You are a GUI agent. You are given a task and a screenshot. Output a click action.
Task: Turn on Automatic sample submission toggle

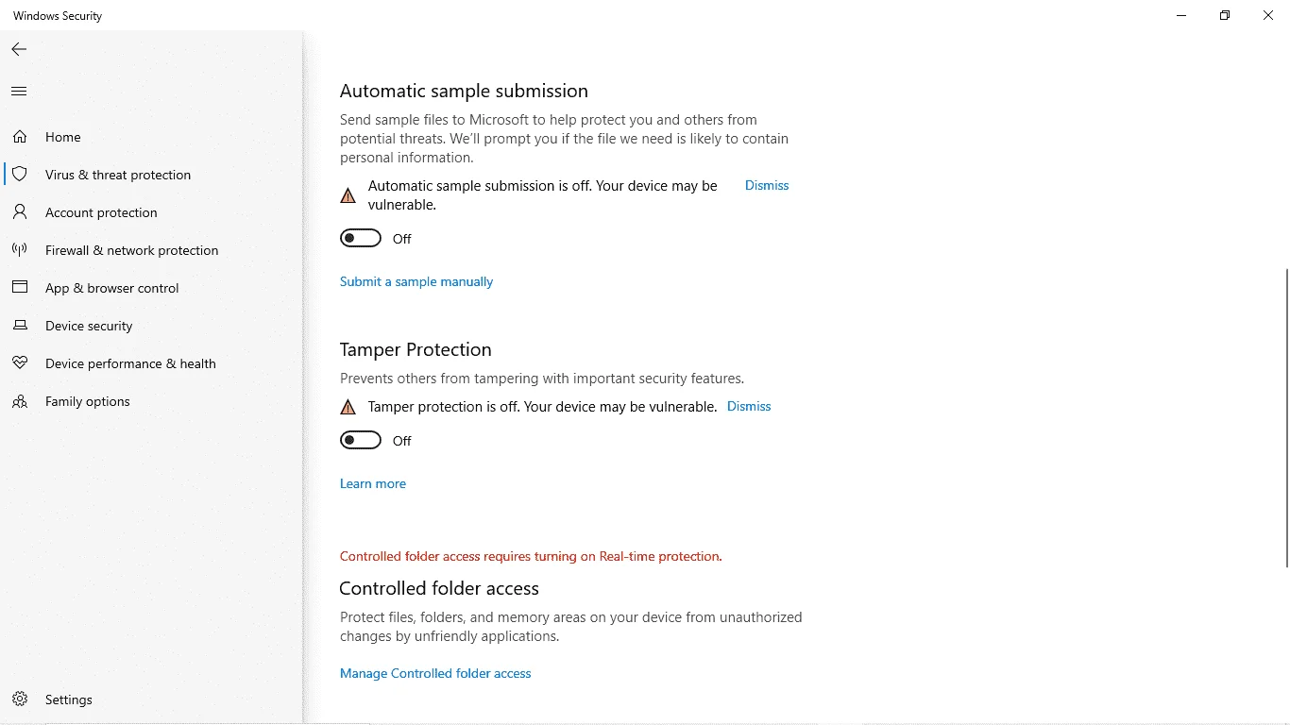click(361, 239)
